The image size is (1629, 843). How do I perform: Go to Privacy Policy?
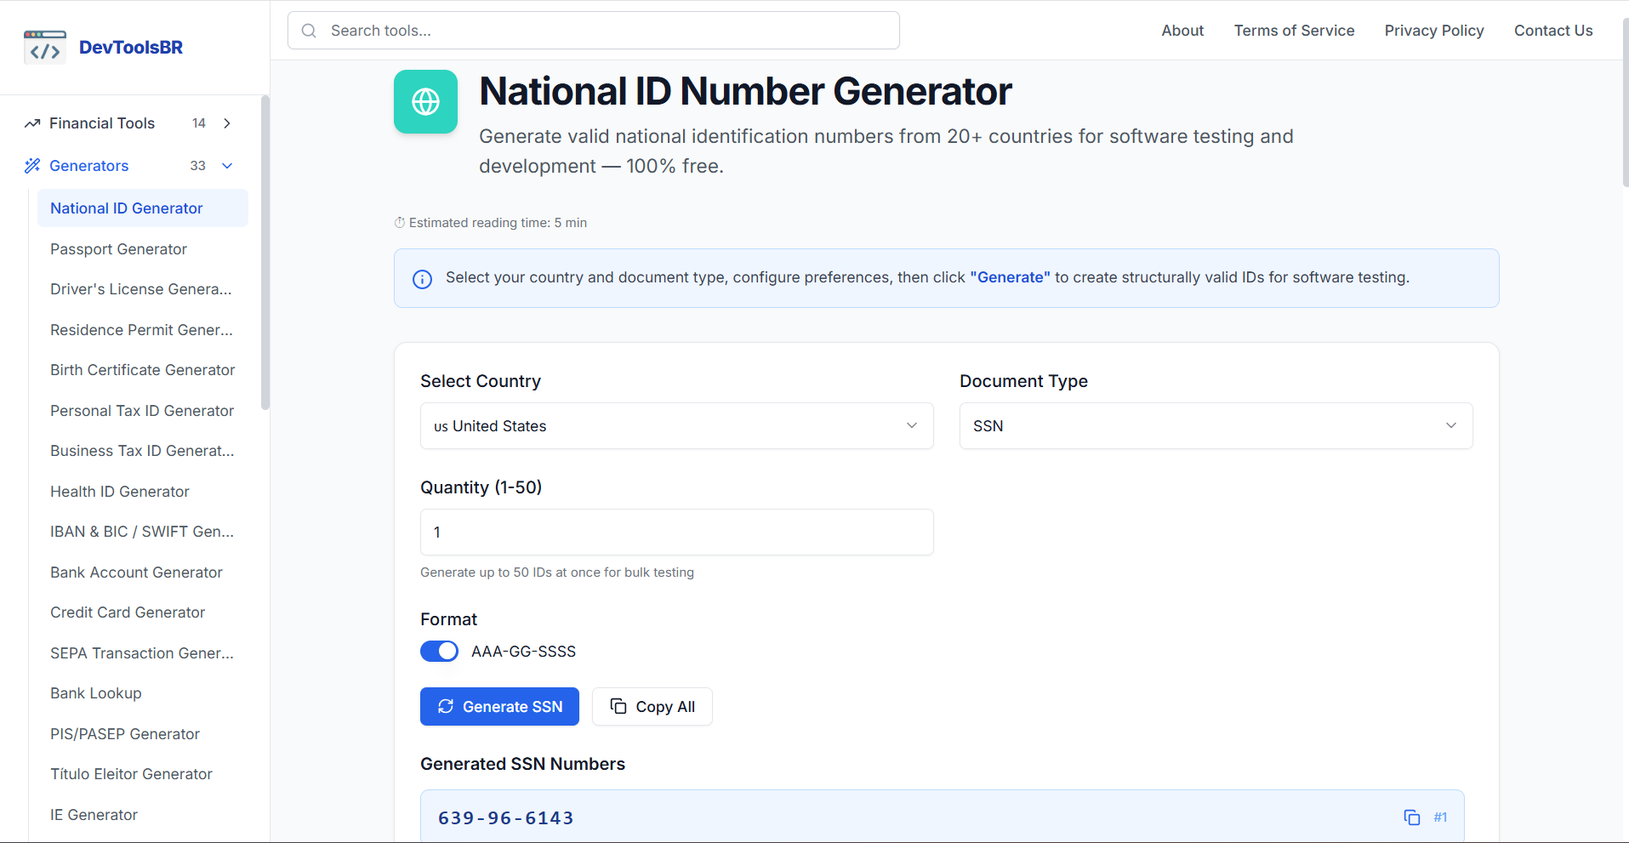(x=1434, y=31)
